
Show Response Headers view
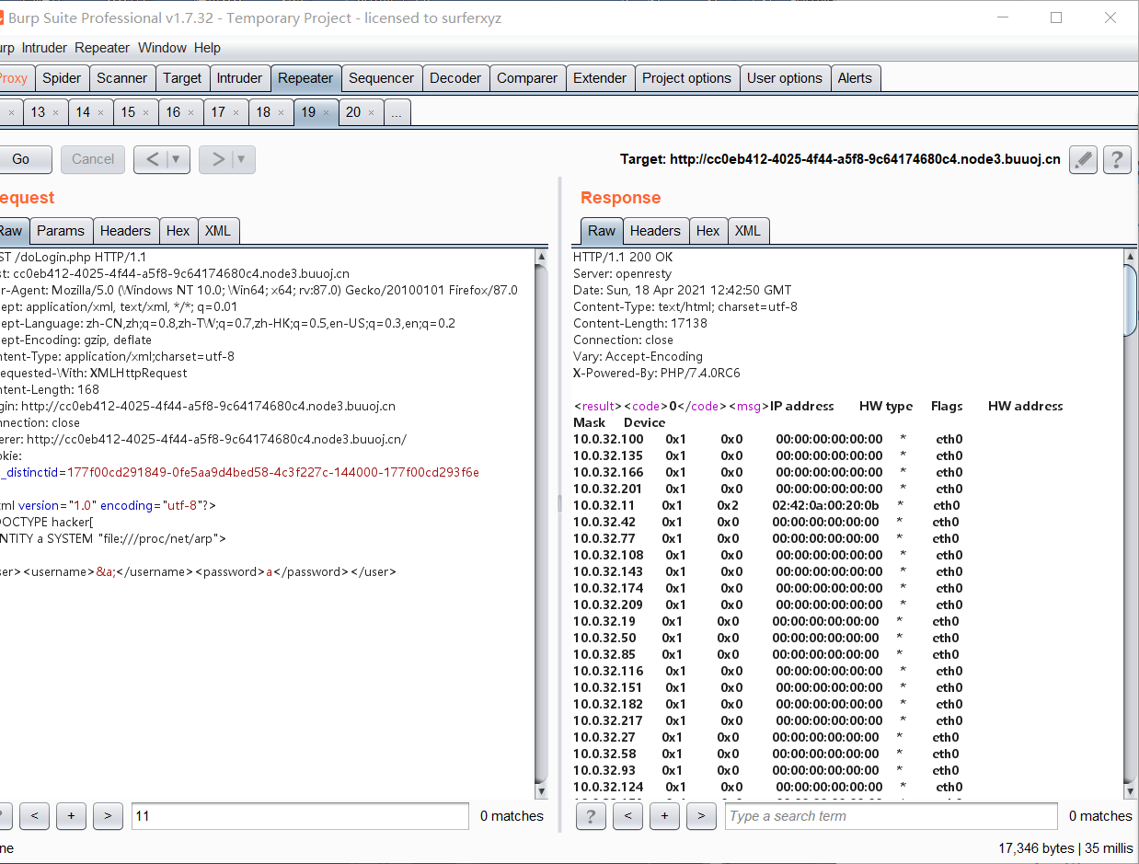656,231
